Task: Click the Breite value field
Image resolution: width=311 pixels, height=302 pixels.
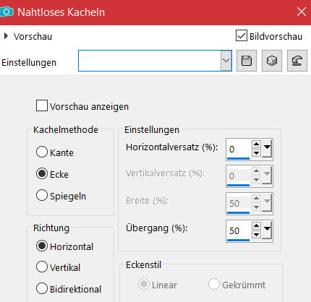Action: [x=239, y=204]
